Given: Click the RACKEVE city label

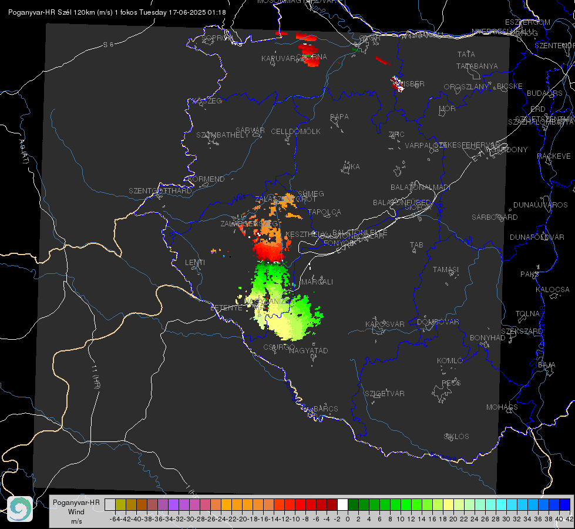Looking at the screenshot, I should (554, 156).
